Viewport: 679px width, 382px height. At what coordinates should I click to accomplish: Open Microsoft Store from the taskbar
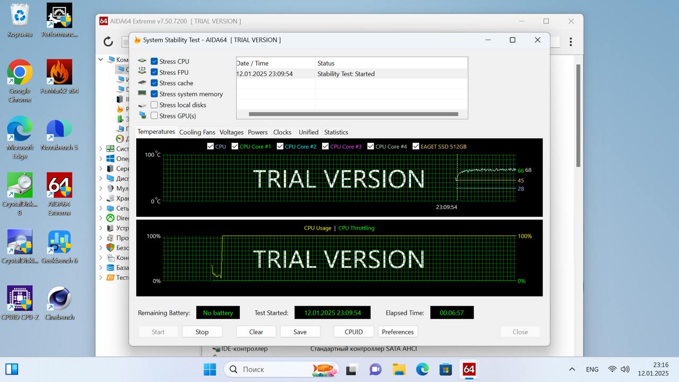[446, 369]
